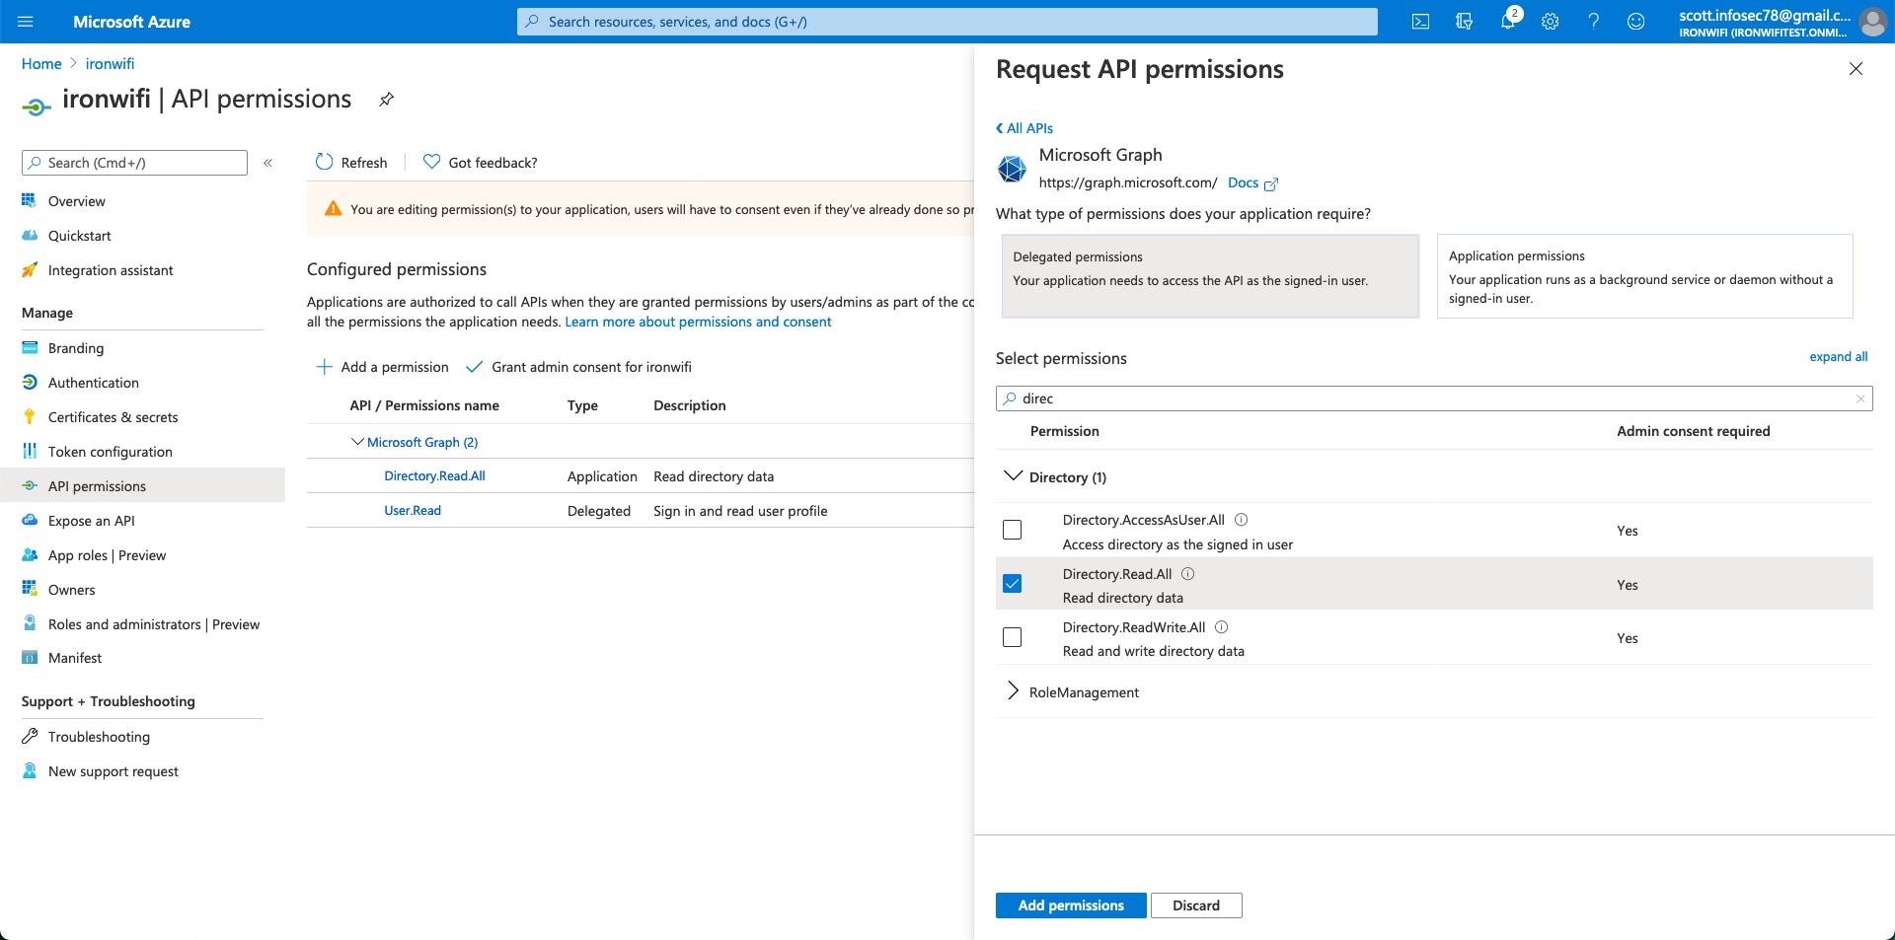Open the Notifications bell
Viewport: 1895px width, 940px height.
point(1507,21)
